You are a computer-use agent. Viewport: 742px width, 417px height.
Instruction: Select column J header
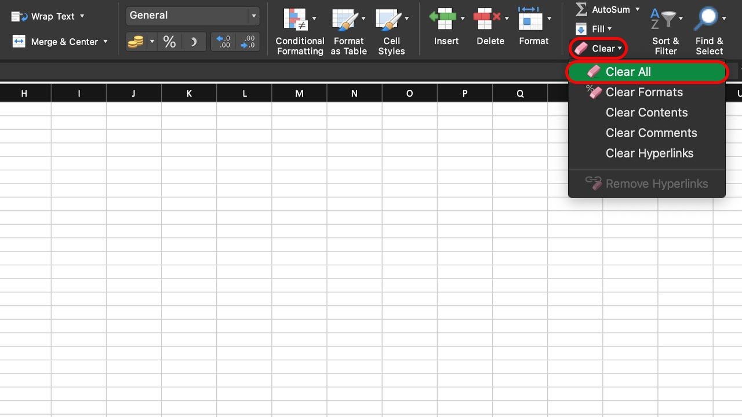(x=134, y=93)
